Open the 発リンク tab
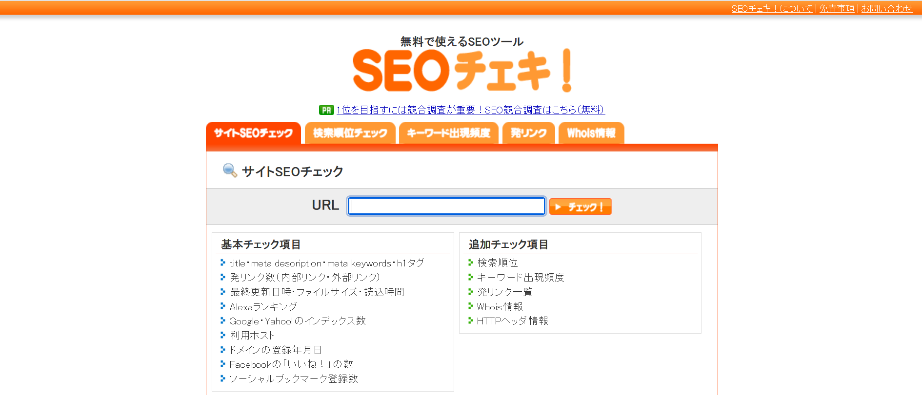The image size is (922, 395). (529, 133)
